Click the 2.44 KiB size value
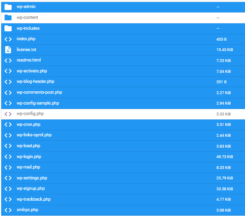 click(x=224, y=136)
